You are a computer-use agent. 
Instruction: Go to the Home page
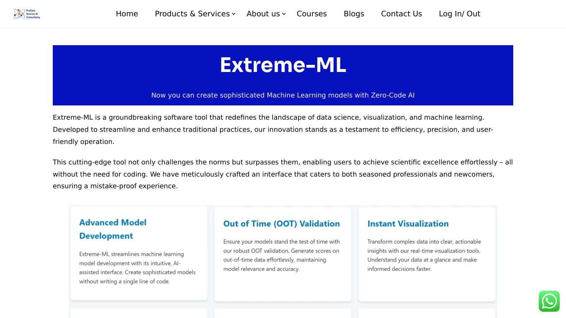coord(127,14)
